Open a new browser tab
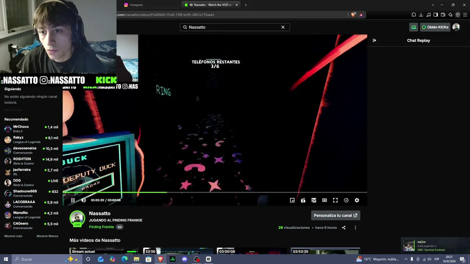The height and width of the screenshot is (264, 470). tap(246, 5)
